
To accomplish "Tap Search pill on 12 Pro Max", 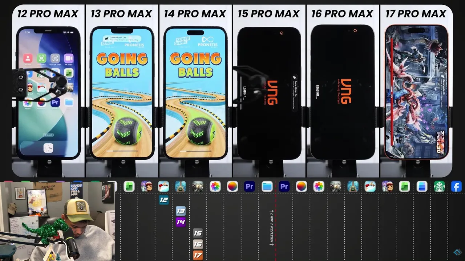I will point(48,135).
